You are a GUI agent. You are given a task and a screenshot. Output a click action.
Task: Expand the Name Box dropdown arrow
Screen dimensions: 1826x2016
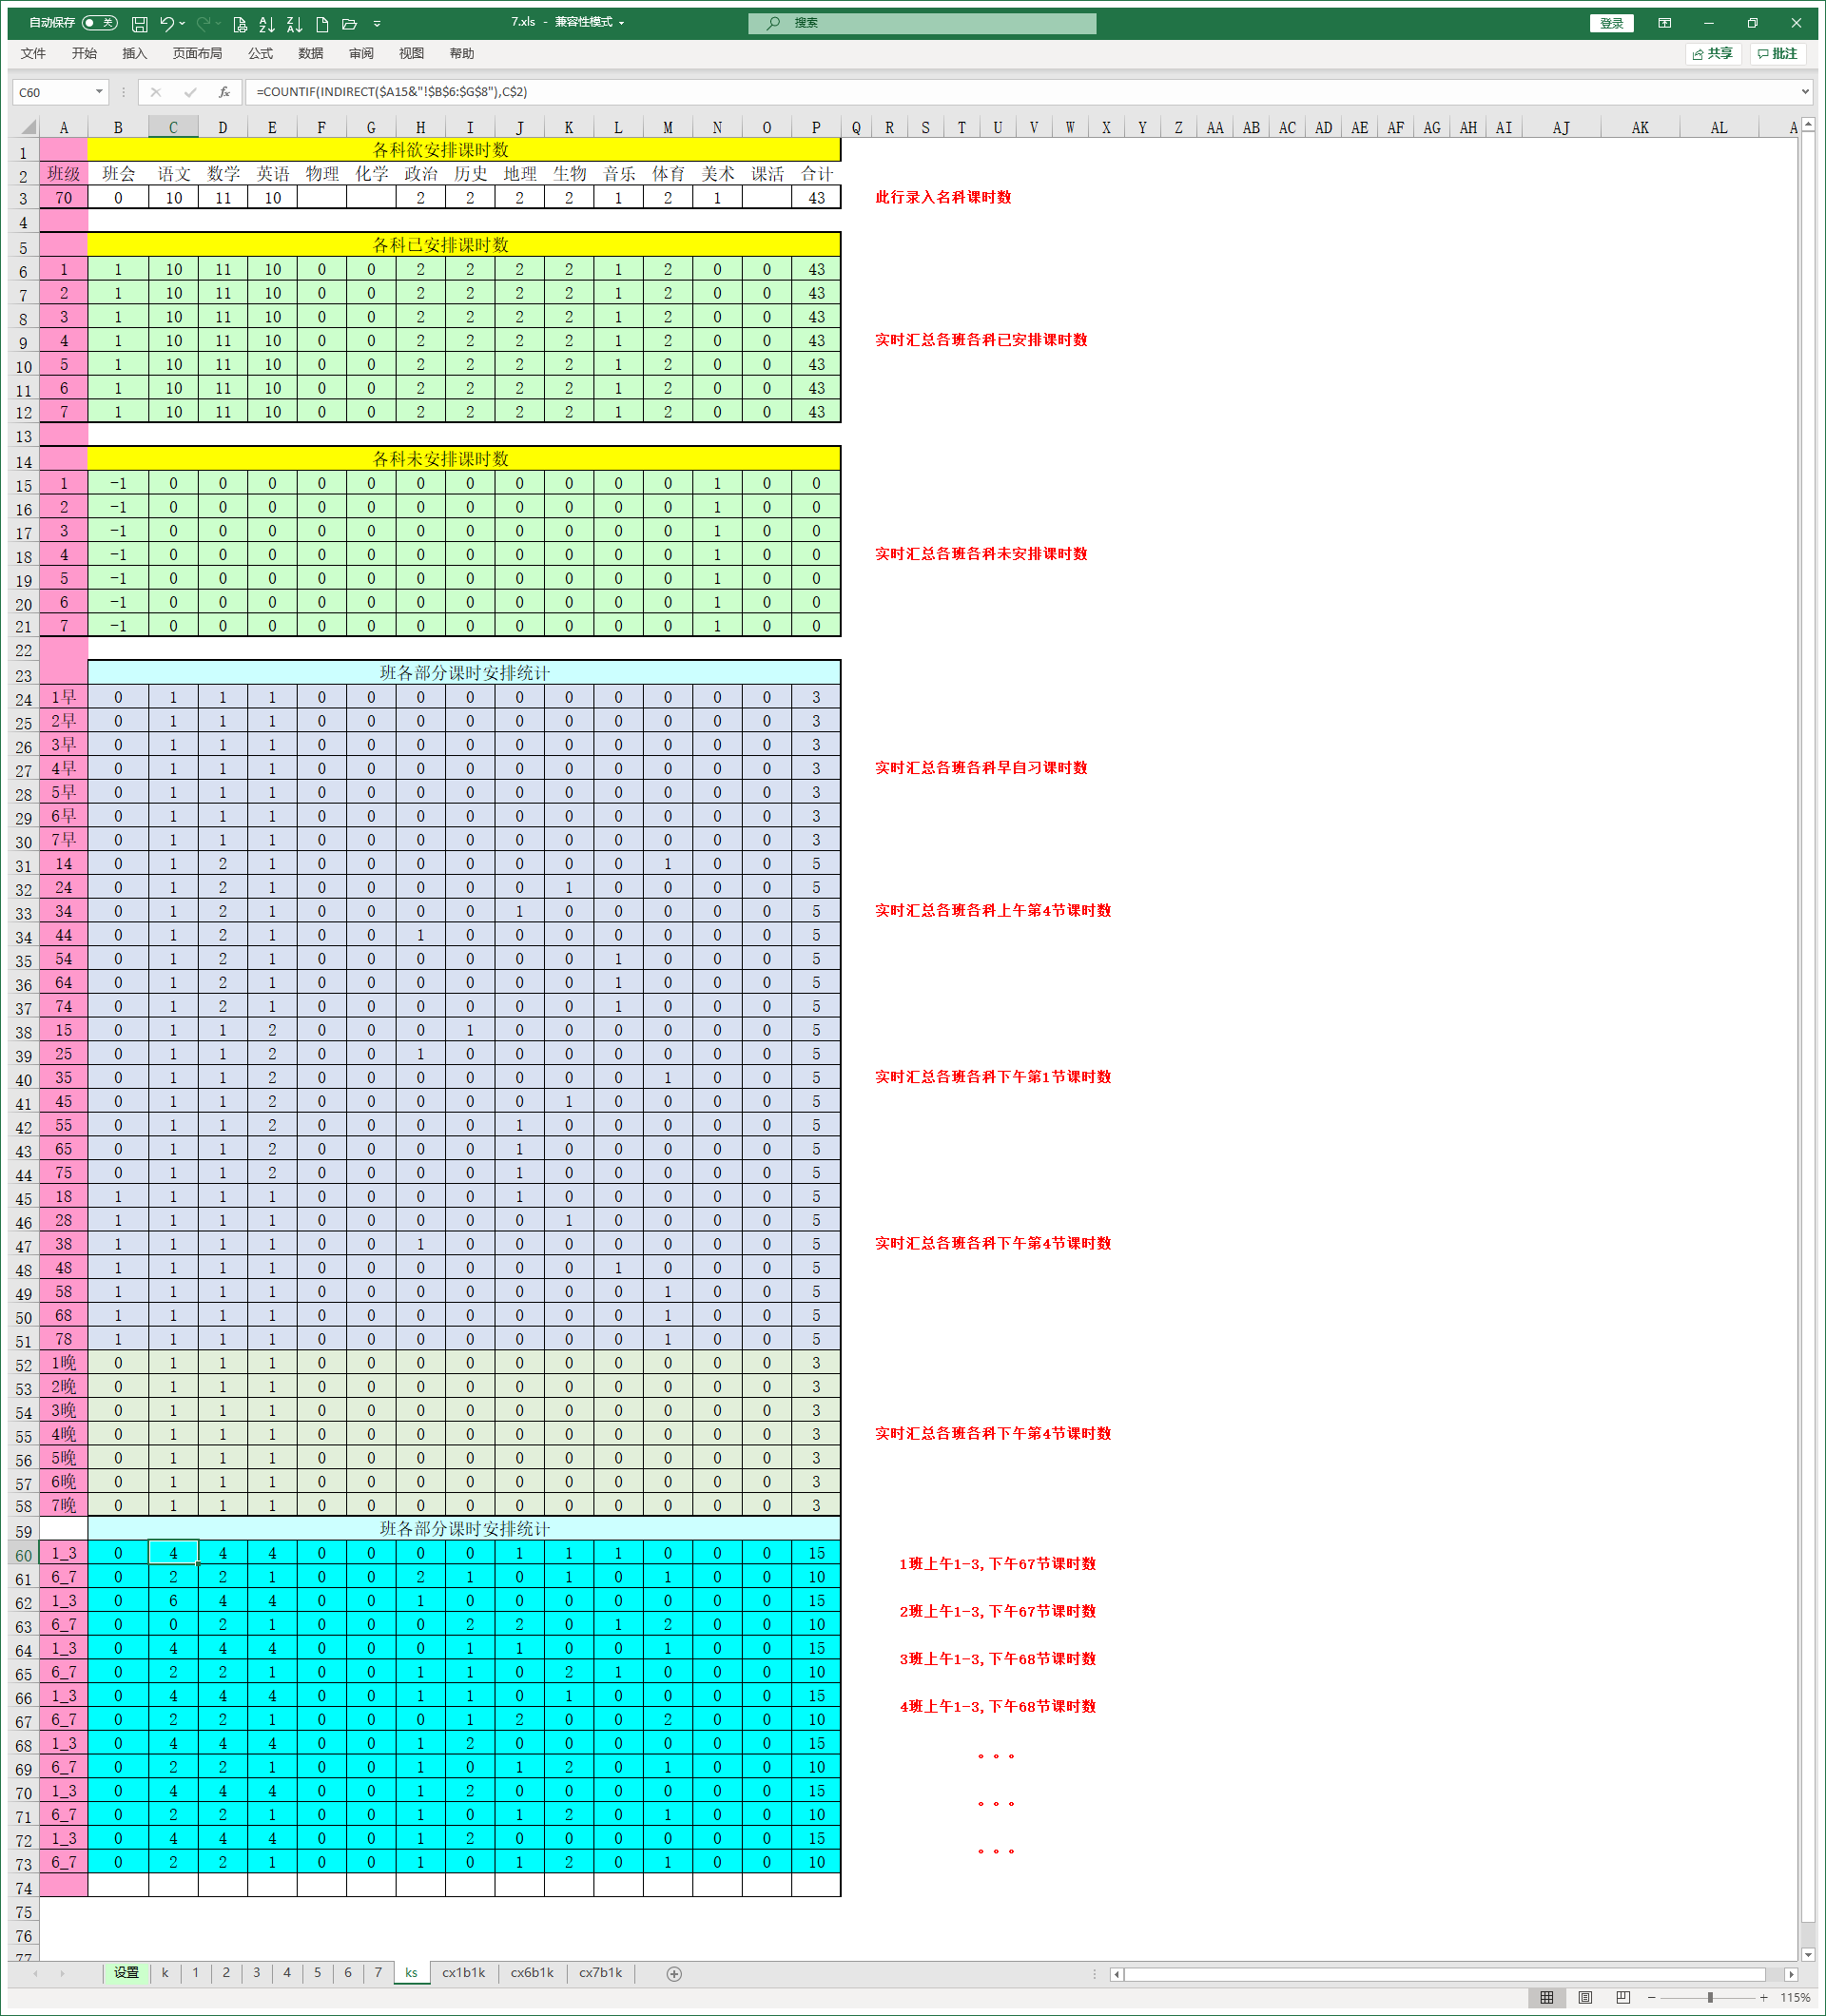[99, 92]
